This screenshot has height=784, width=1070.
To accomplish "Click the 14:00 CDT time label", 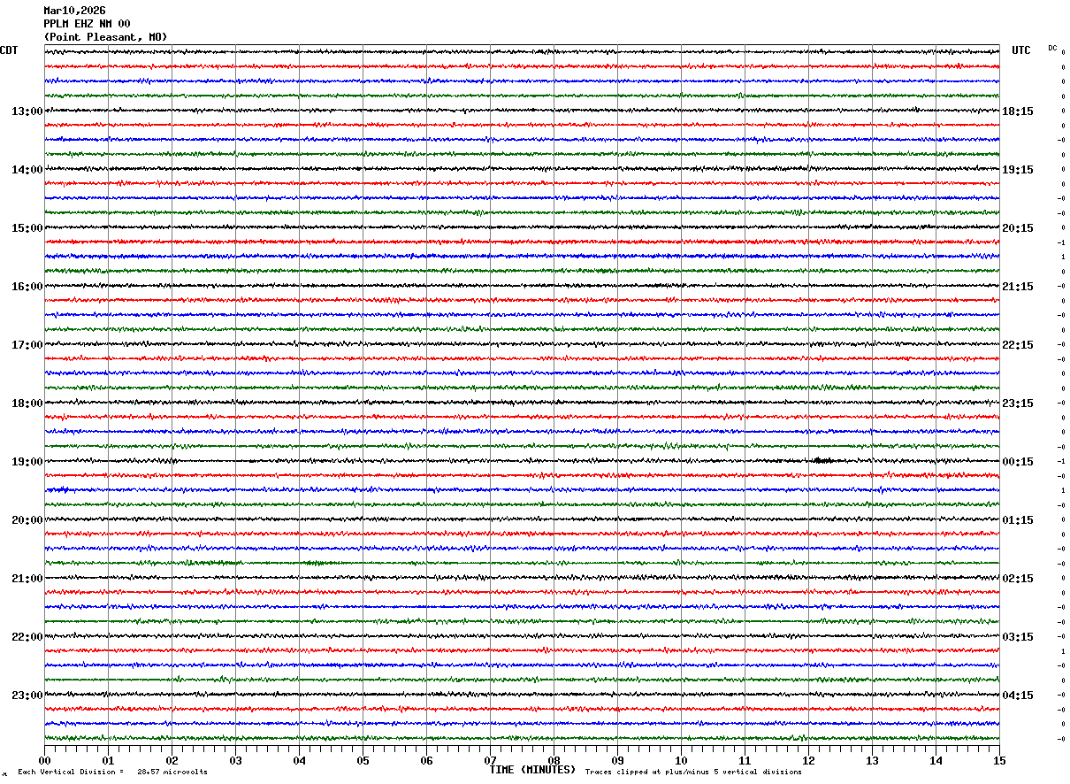I will click(27, 170).
